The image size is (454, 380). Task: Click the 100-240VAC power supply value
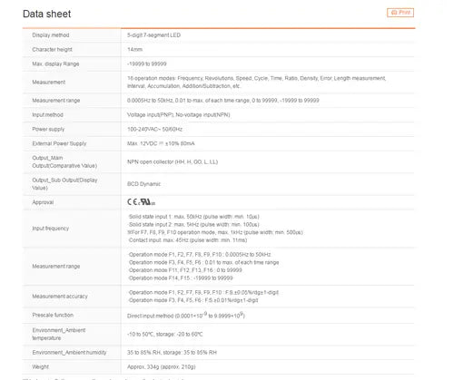click(154, 129)
